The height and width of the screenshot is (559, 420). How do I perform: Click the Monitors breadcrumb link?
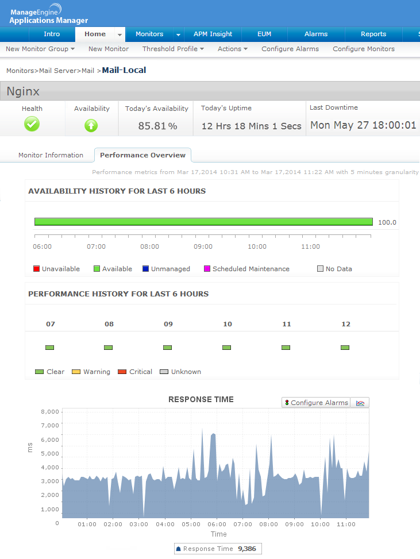(20, 71)
